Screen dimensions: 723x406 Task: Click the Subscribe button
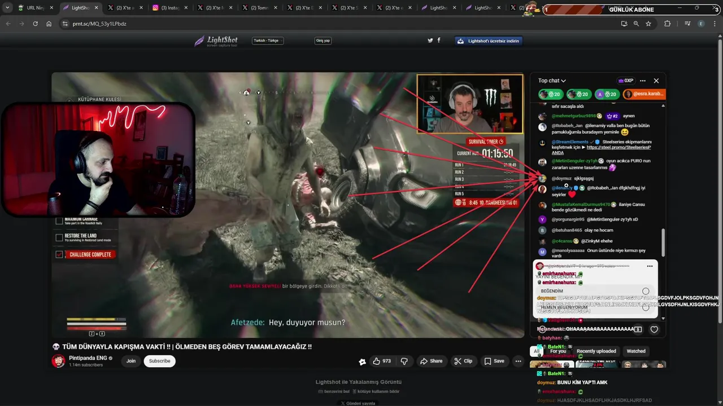(159, 361)
